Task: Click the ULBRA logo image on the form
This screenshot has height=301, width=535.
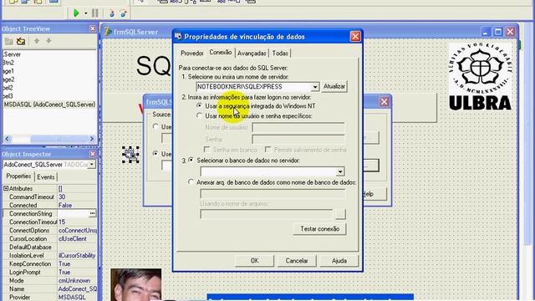Action: [x=481, y=77]
